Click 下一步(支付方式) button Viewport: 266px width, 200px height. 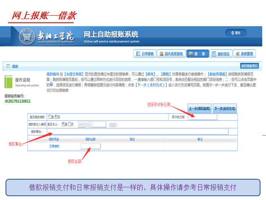click(x=224, y=108)
